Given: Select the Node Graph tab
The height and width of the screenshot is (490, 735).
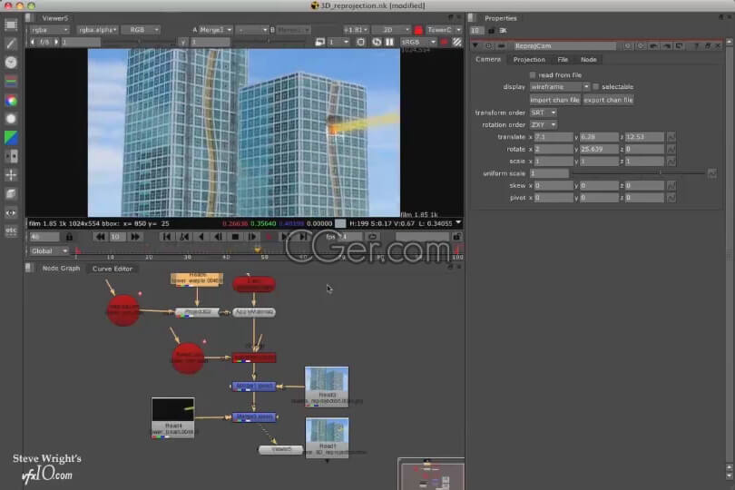Looking at the screenshot, I should pos(61,269).
